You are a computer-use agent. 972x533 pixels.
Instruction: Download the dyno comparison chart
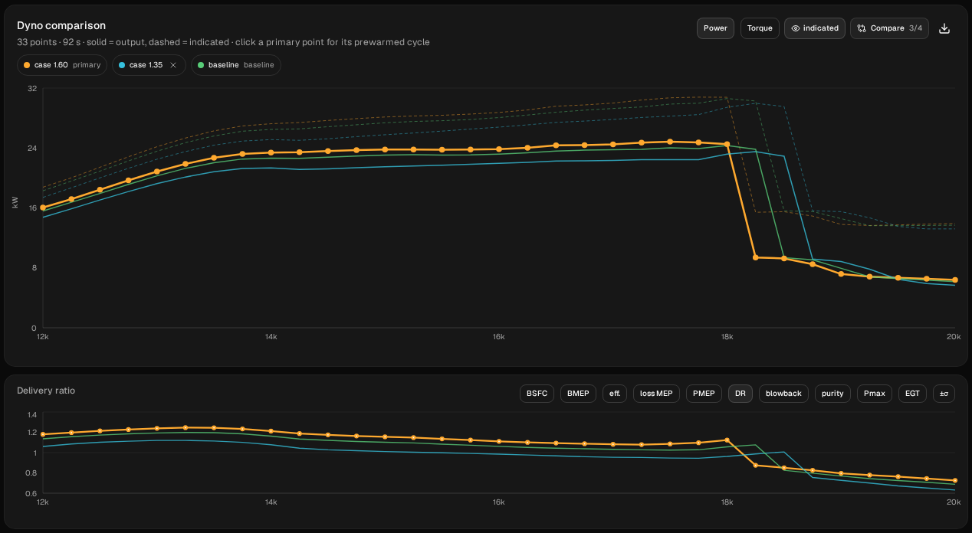pos(944,28)
